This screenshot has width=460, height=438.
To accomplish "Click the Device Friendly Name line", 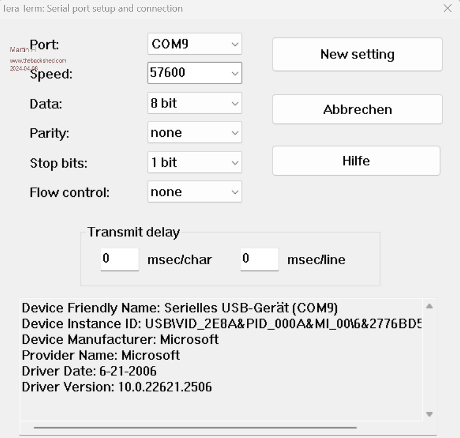I will 179,307.
